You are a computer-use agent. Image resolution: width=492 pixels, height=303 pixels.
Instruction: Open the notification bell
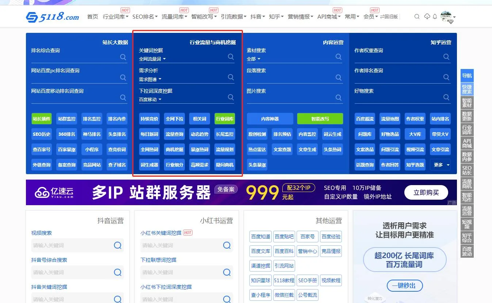click(435, 17)
